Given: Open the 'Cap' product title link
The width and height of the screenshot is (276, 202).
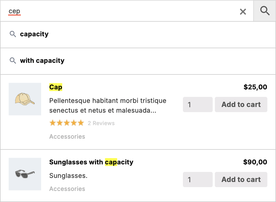Looking at the screenshot, I should pos(56,87).
